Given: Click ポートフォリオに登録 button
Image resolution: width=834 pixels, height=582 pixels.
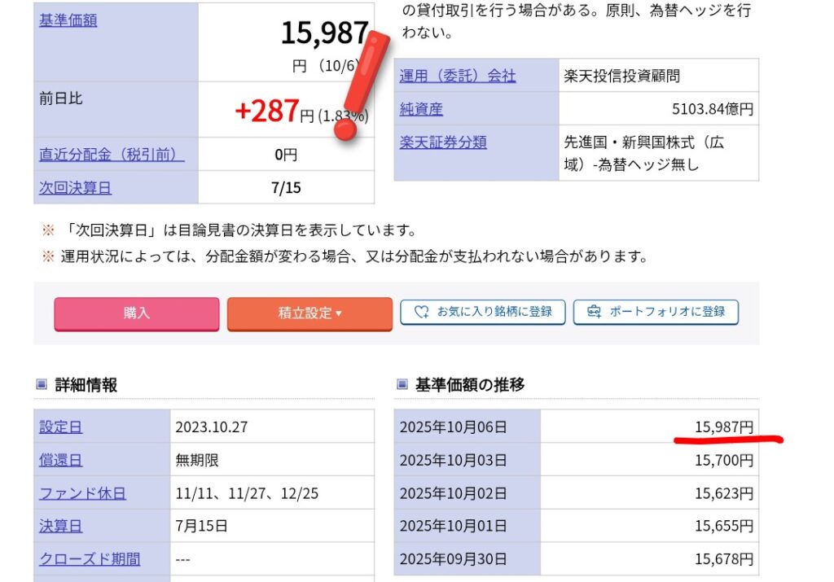Looking at the screenshot, I should (656, 312).
